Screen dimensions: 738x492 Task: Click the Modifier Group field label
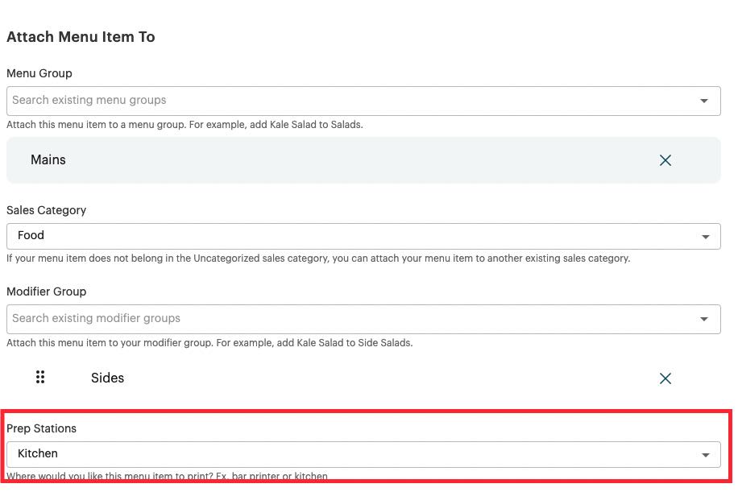47,291
